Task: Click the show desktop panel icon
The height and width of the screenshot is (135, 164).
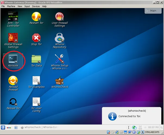Action: pos(16,127)
